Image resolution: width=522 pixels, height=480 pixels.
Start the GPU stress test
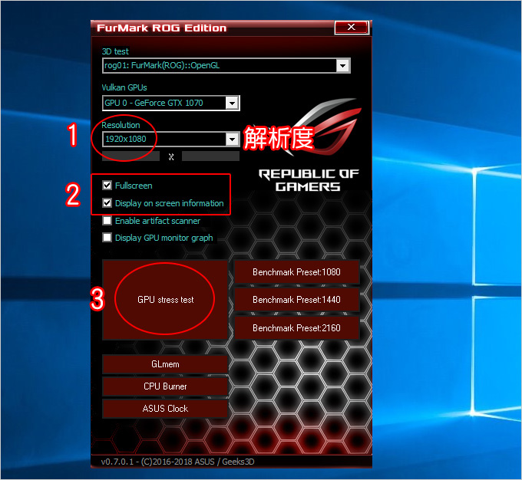point(165,300)
